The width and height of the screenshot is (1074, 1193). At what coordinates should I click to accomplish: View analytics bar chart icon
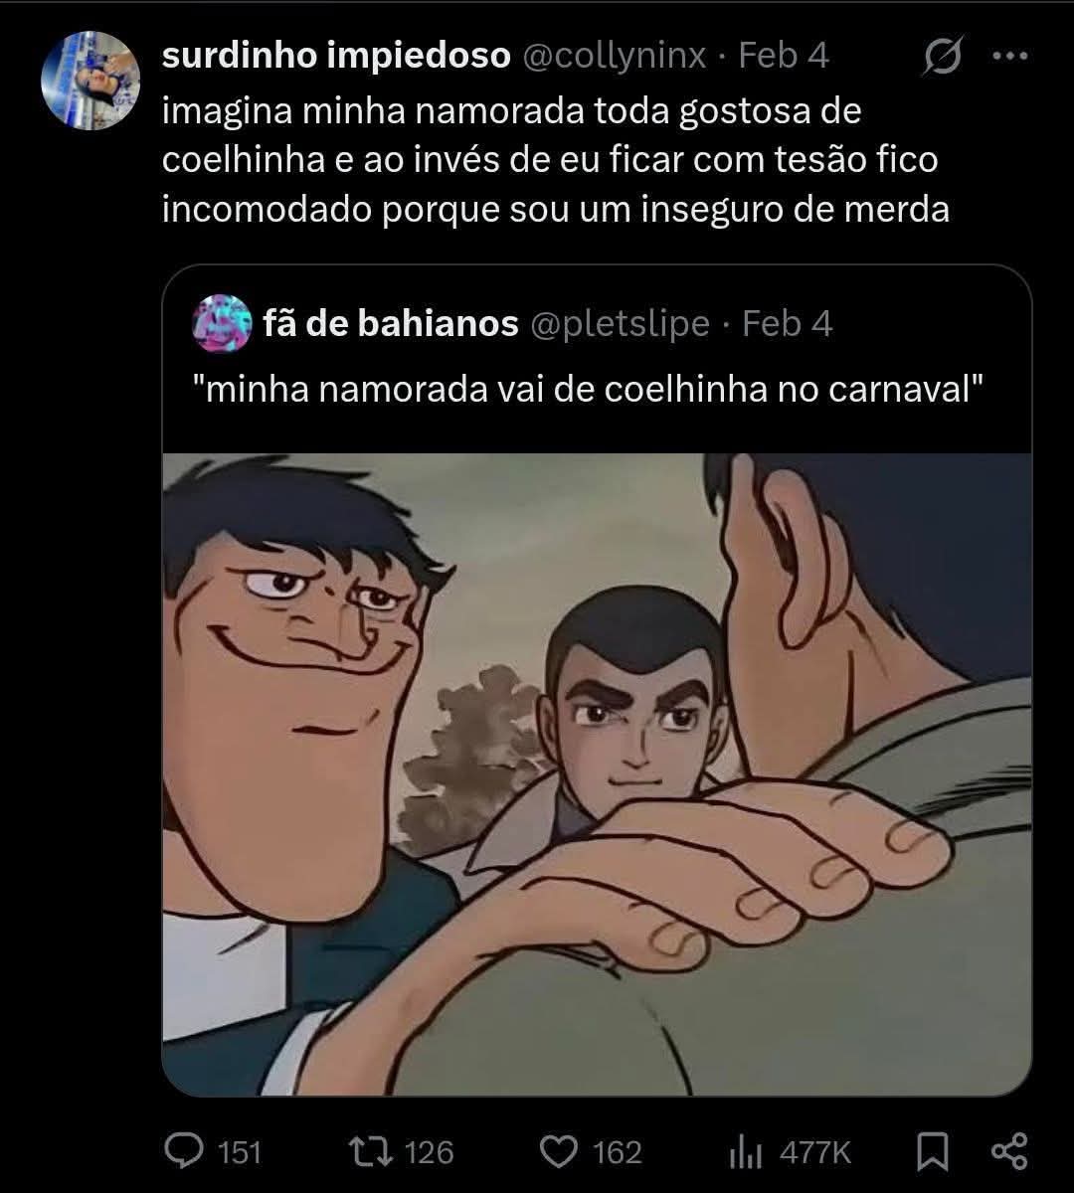[x=745, y=1152]
